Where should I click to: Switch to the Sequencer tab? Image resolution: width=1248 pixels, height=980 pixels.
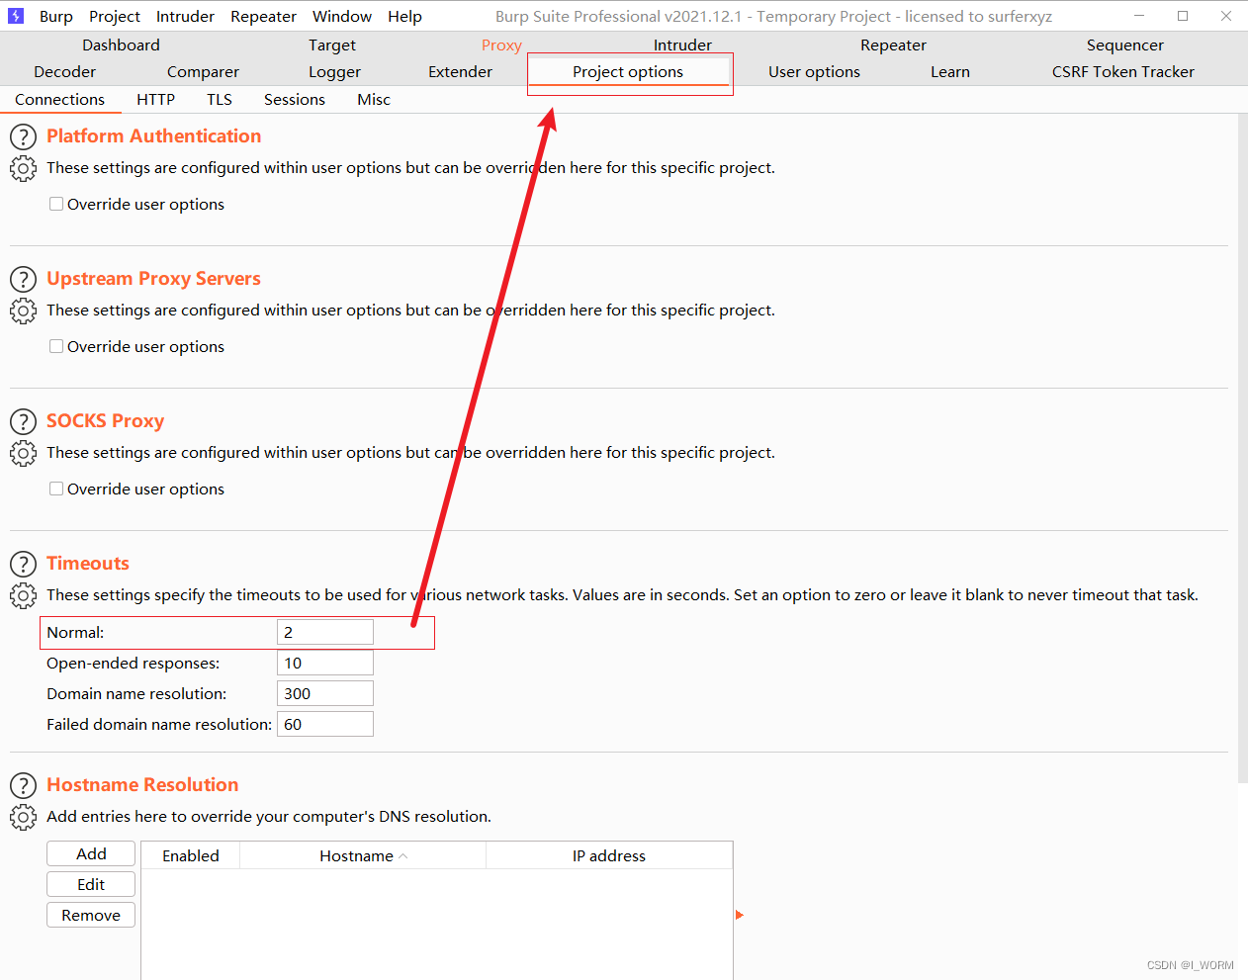(1124, 45)
